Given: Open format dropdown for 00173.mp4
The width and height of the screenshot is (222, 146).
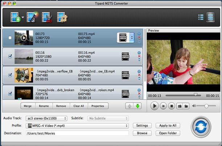Looking at the screenshot, I should pyautogui.click(x=132, y=38).
